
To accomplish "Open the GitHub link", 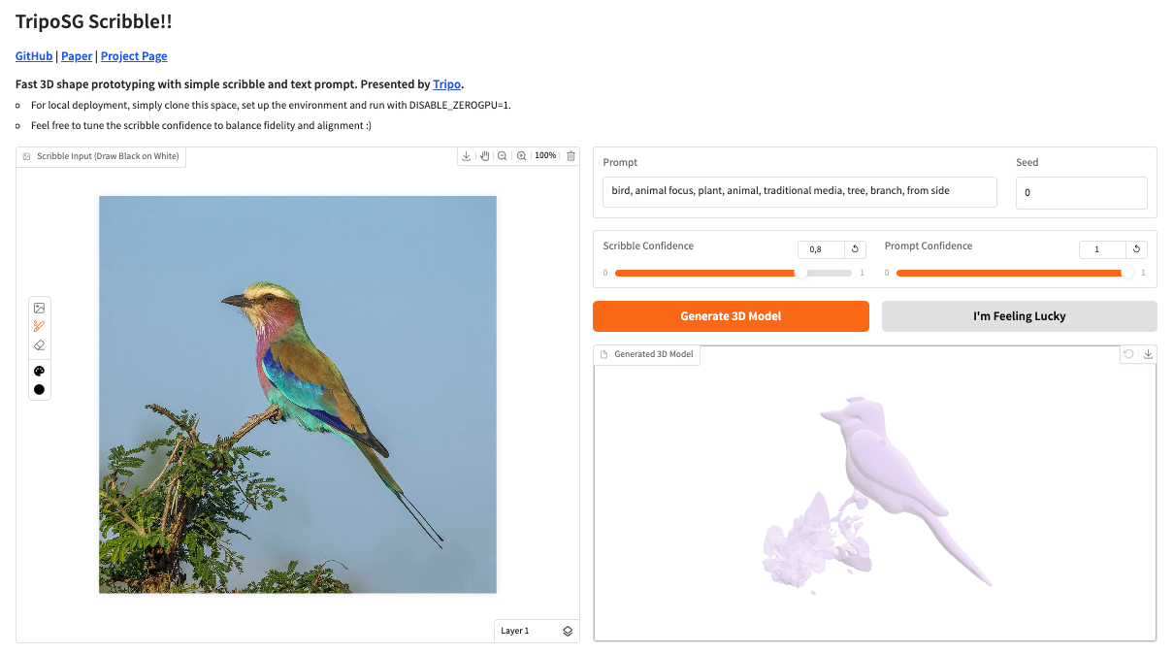I will point(34,56).
